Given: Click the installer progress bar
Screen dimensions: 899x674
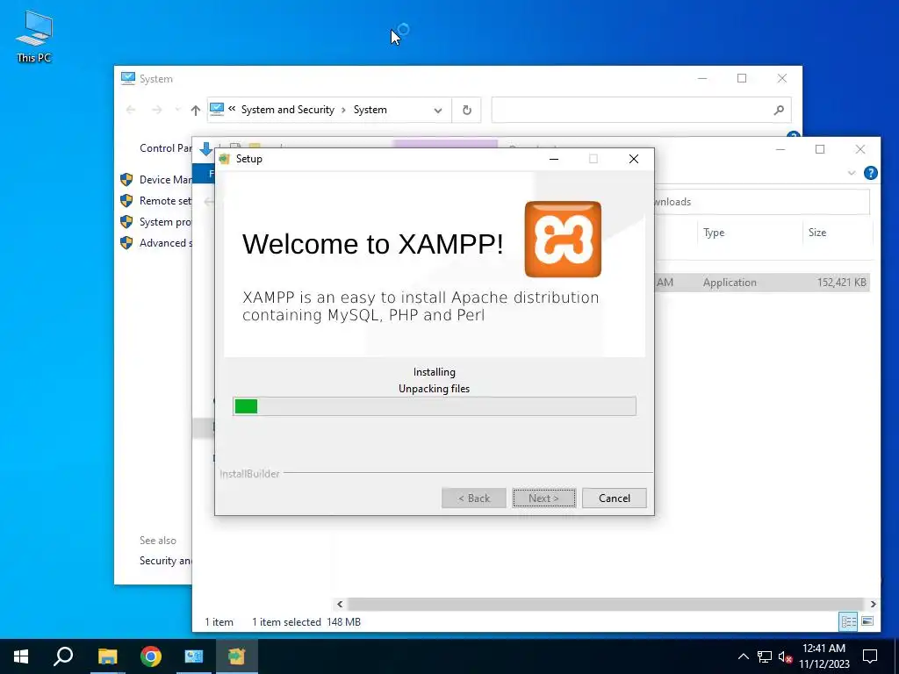Looking at the screenshot, I should tap(434, 406).
